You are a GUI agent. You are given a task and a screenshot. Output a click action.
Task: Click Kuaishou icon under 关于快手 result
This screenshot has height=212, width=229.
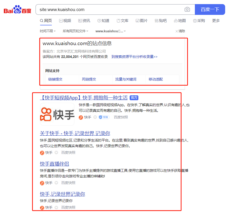pos(42,153)
